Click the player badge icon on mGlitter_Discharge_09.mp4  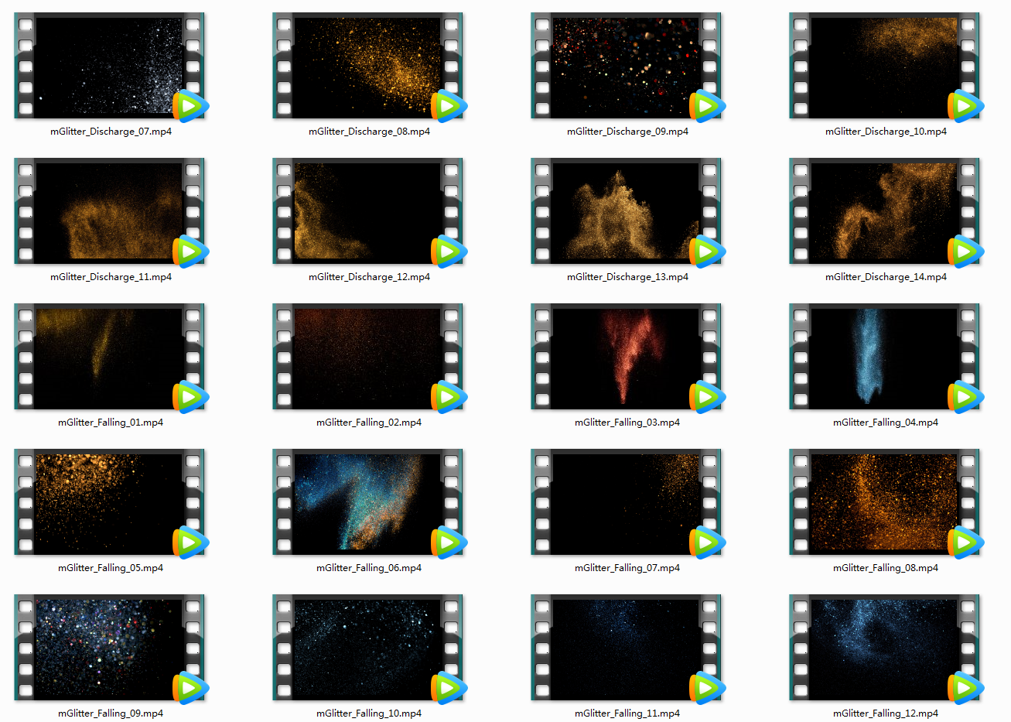coord(707,106)
